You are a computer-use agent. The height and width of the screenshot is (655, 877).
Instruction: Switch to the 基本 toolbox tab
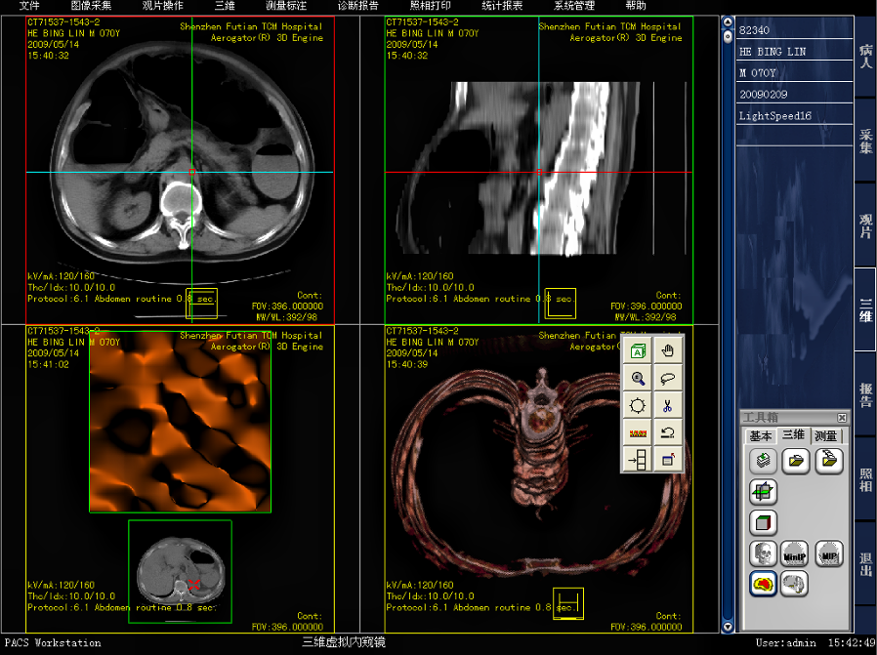click(760, 436)
